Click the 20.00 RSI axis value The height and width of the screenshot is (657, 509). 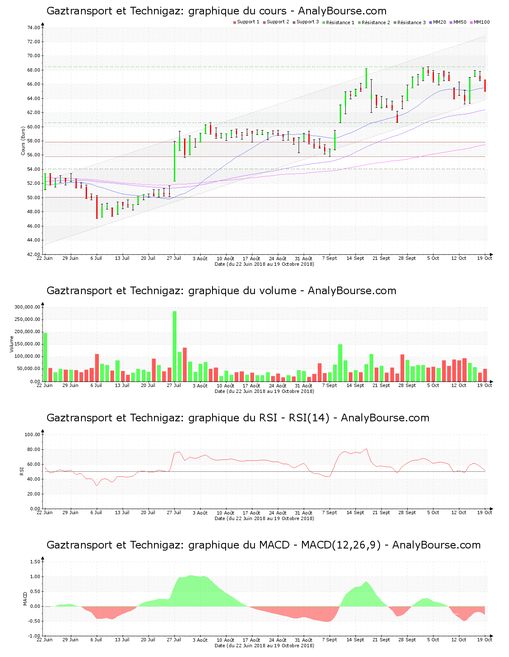point(34,494)
